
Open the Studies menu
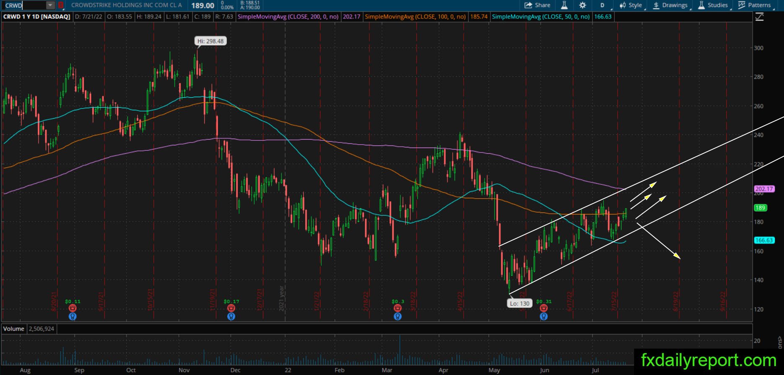713,5
